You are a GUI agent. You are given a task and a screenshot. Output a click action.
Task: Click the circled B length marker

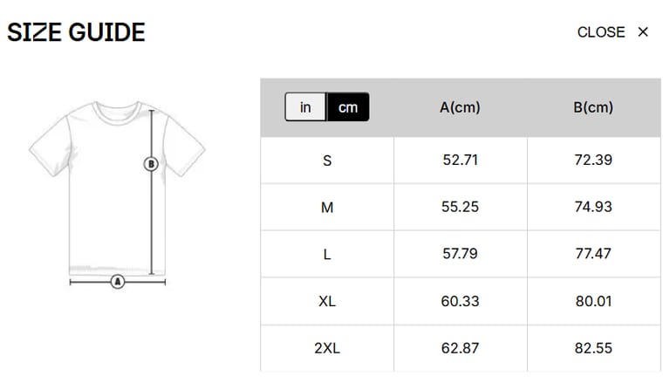tap(151, 163)
